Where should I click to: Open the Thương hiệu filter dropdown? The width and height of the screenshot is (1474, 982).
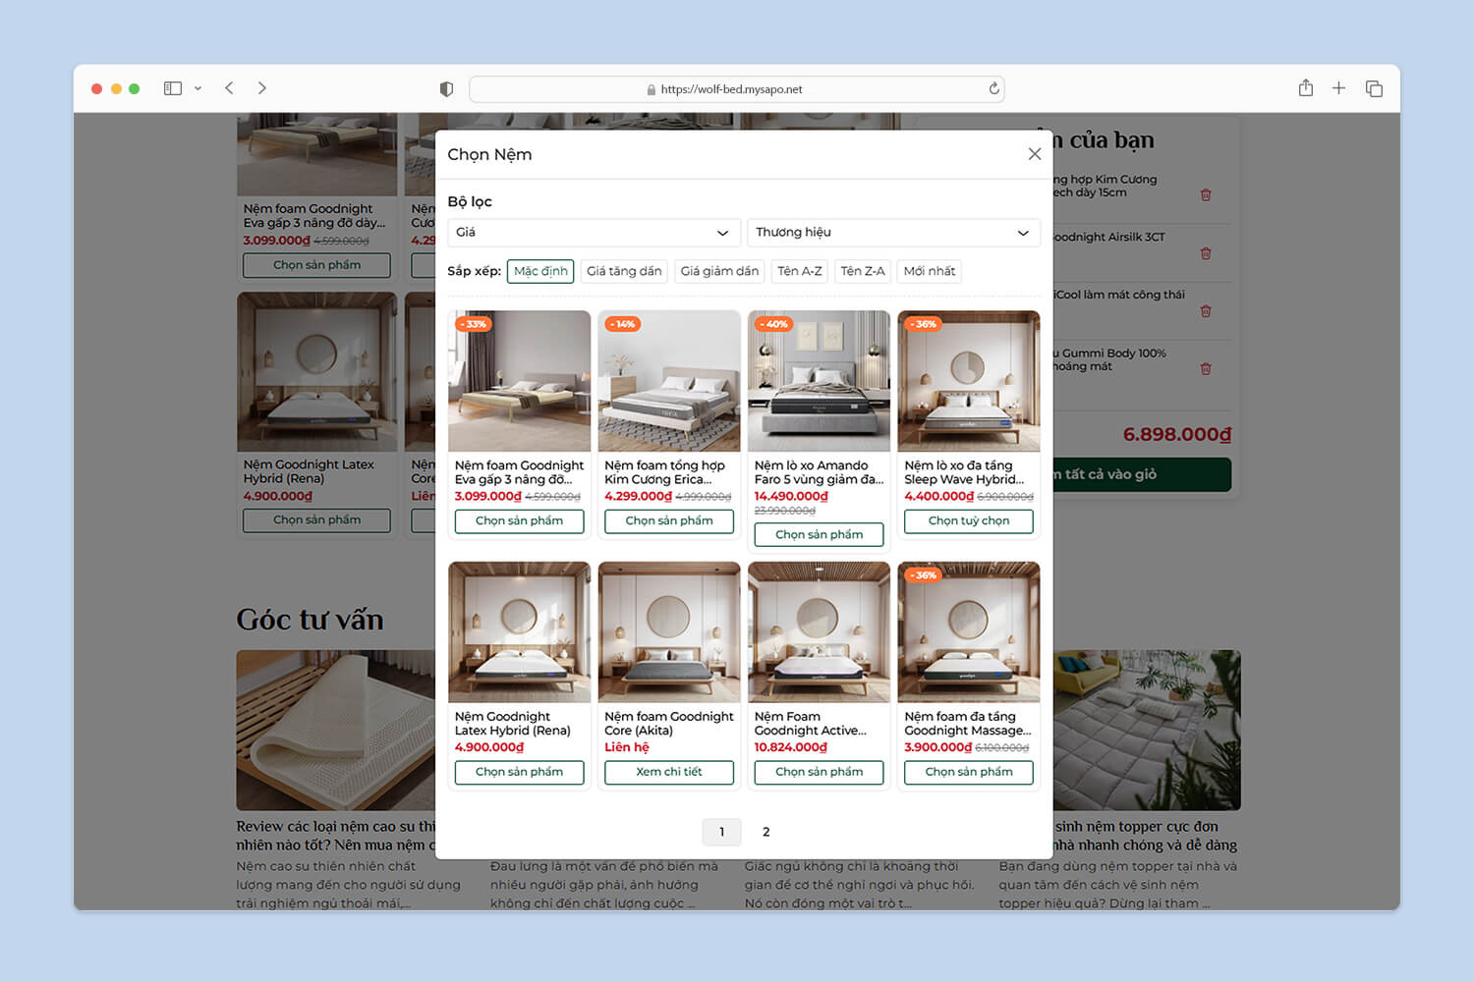coord(893,233)
